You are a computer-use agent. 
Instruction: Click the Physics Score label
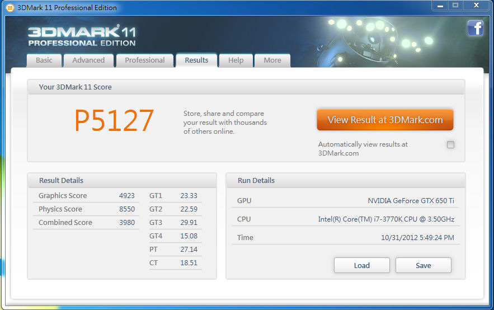(x=60, y=209)
